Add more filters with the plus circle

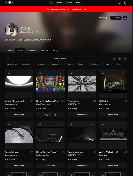tap(125, 64)
